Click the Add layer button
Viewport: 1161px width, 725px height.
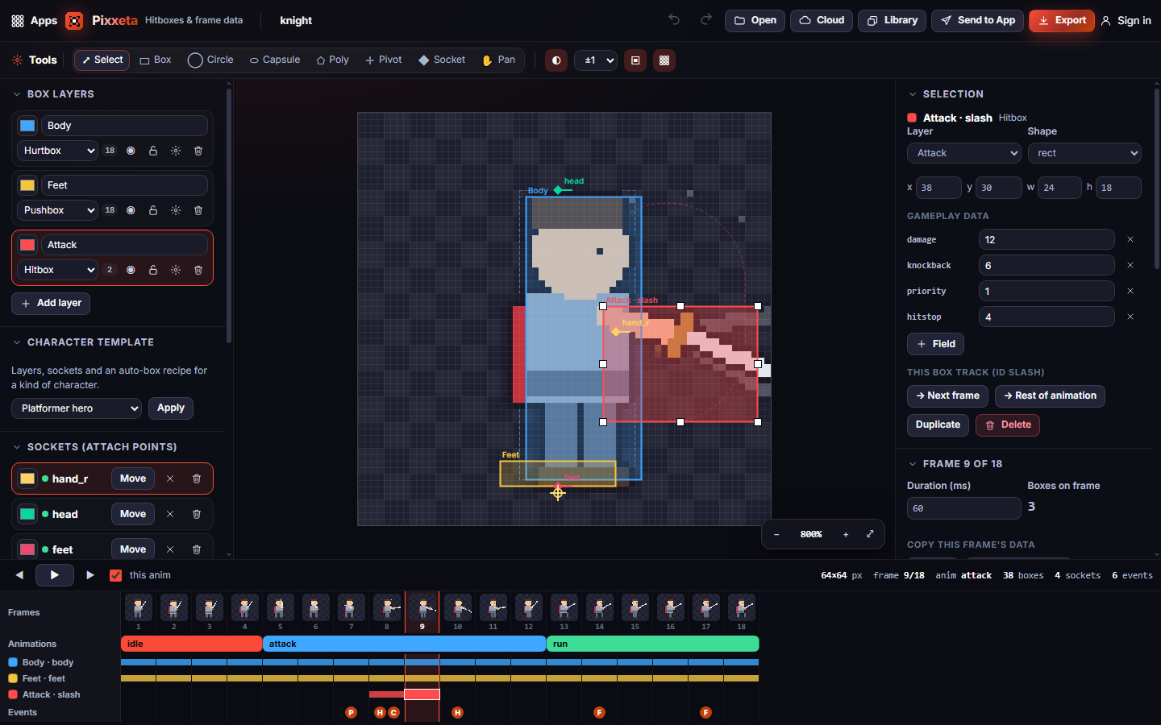click(51, 304)
